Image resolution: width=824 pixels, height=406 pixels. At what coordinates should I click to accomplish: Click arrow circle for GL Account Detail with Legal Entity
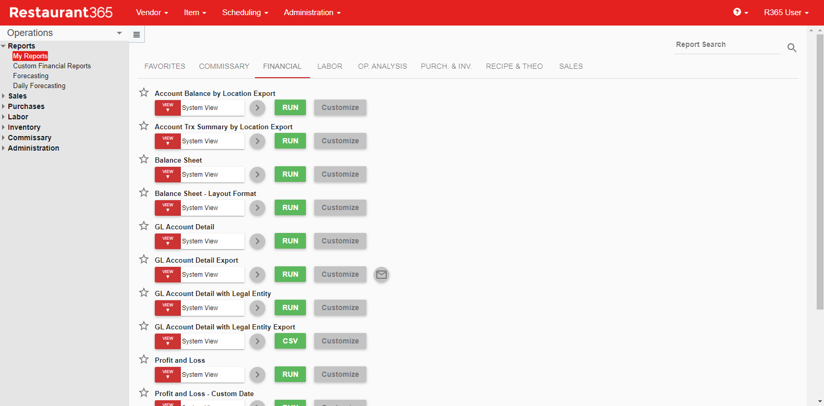257,308
